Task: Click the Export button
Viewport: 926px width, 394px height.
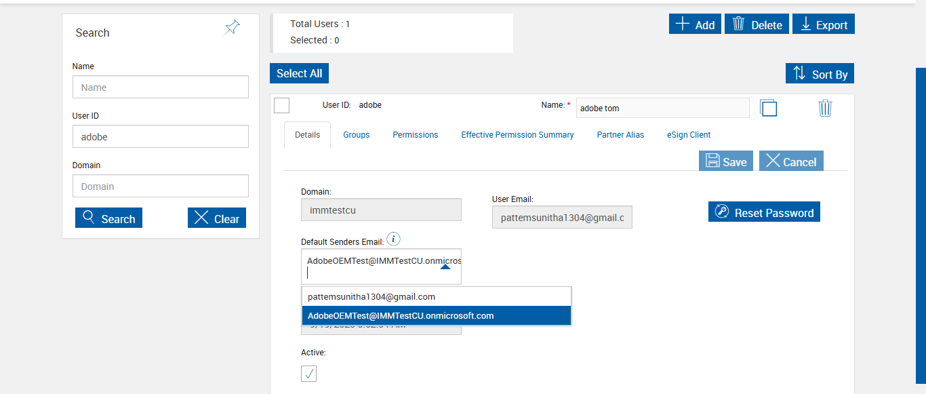Action: coord(823,24)
